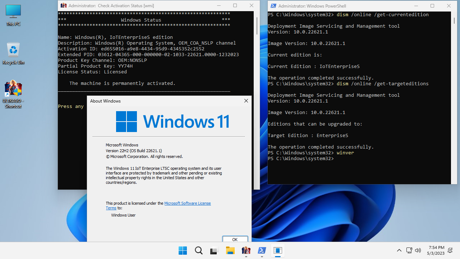Click the 'dism /online /get-targeteditions' command line

(348, 83)
